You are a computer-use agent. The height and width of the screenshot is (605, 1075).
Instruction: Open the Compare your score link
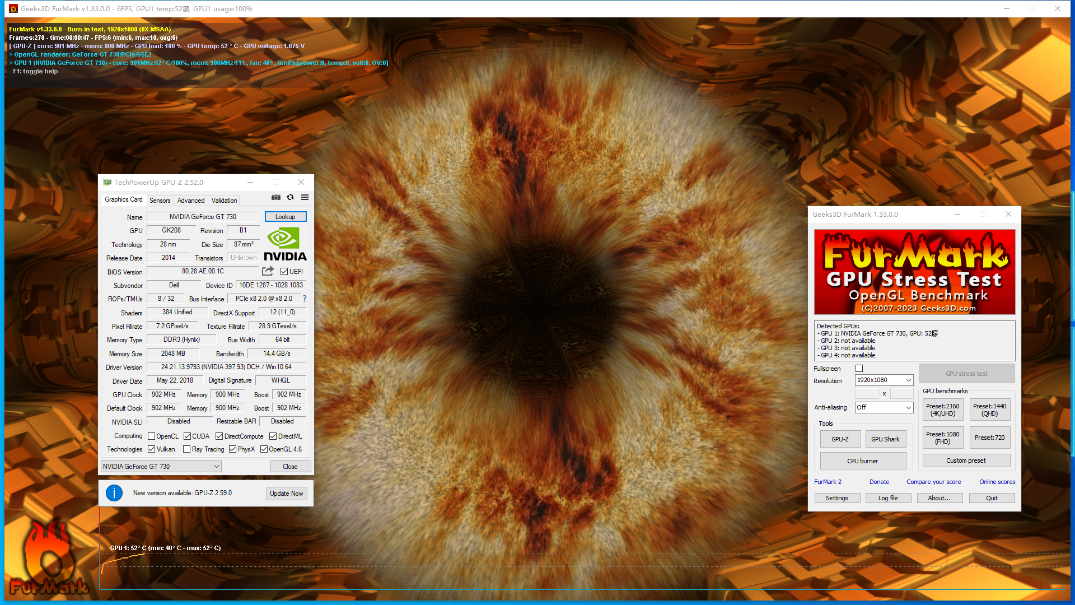(934, 482)
